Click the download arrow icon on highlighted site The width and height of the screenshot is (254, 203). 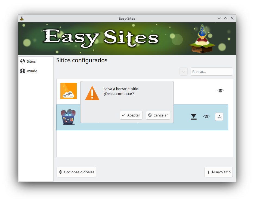[x=193, y=117]
